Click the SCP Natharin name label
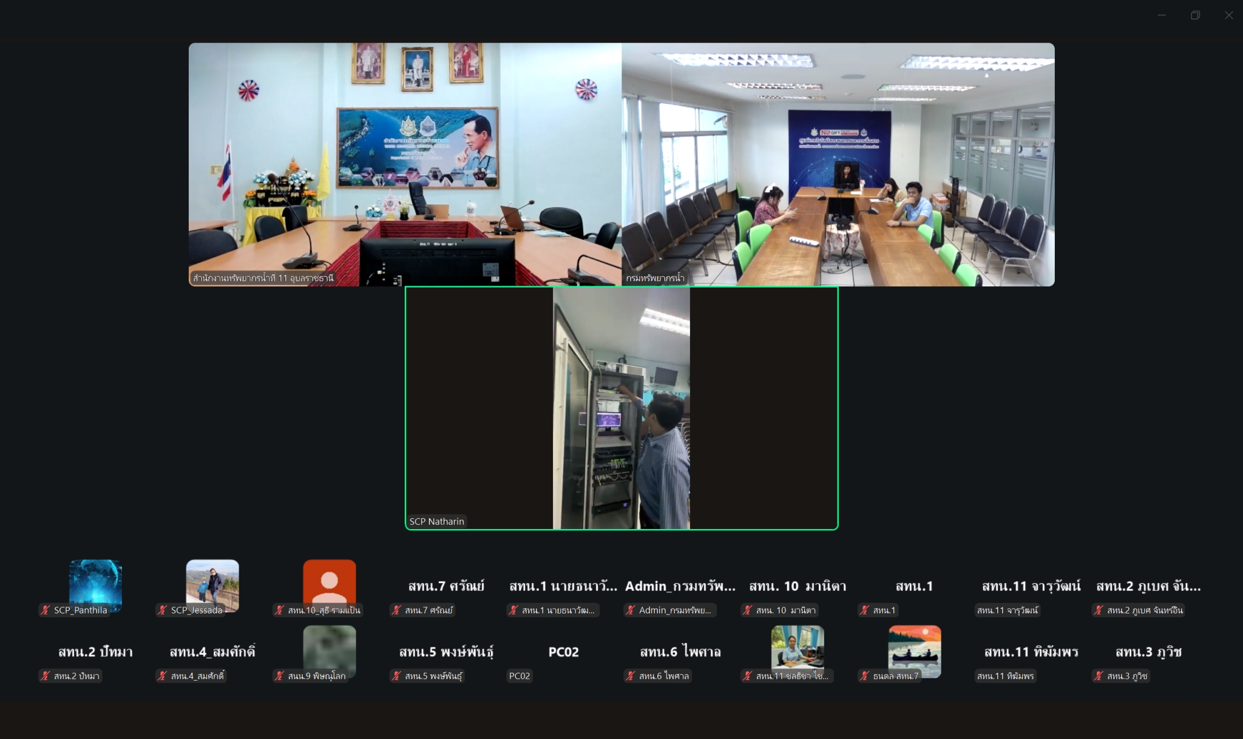The width and height of the screenshot is (1243, 739). 436,521
